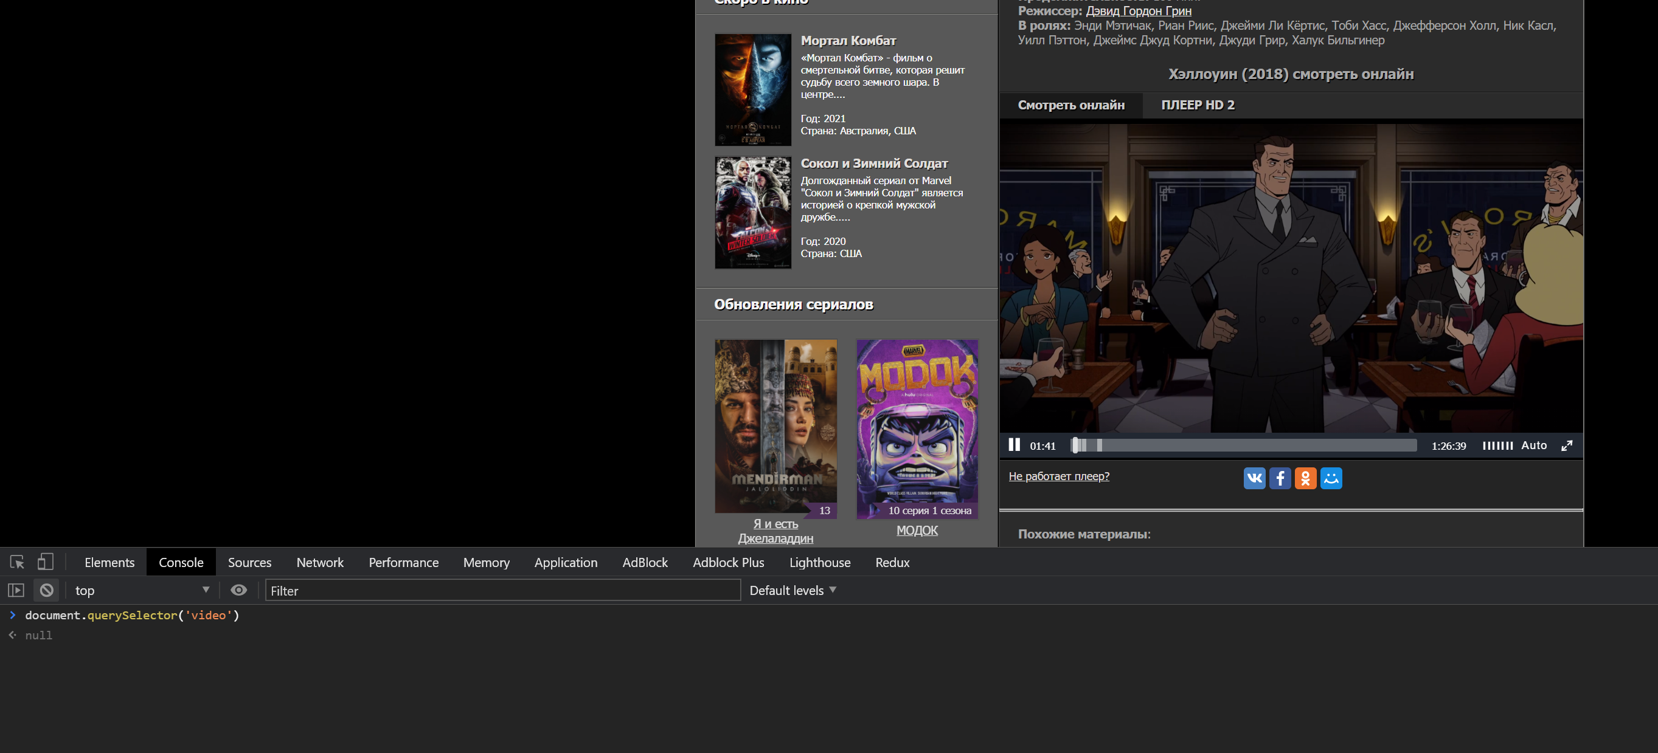Clear console with the ban icon

point(46,590)
